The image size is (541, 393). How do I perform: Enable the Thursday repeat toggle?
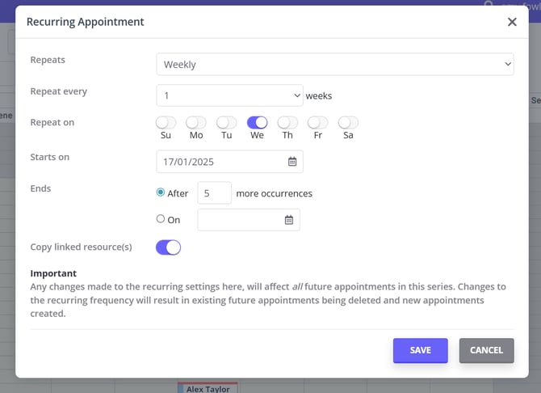point(287,123)
